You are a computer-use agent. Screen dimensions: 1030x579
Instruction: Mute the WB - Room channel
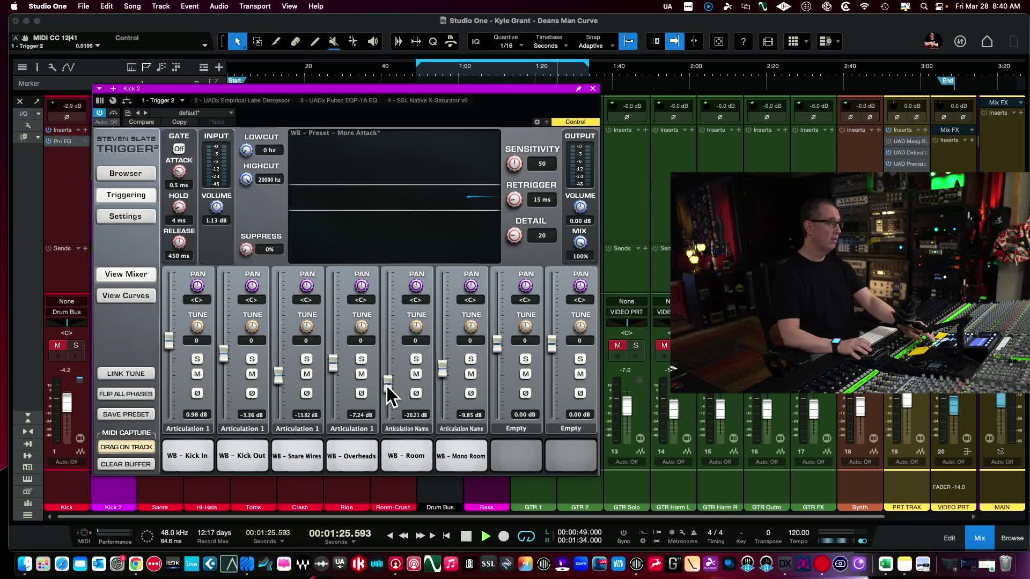coord(416,374)
